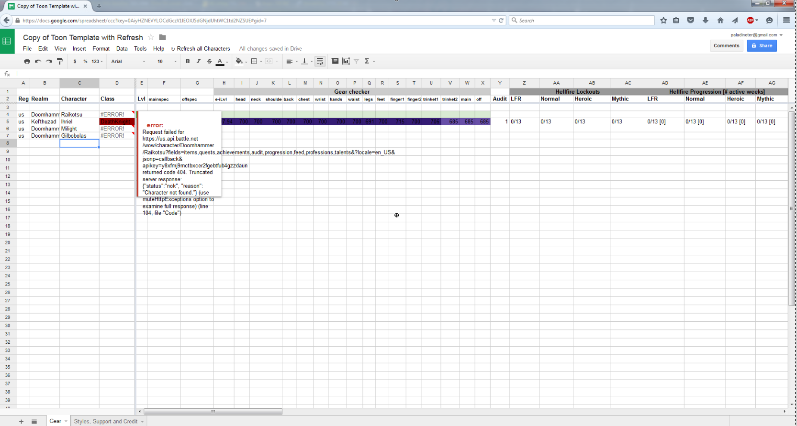Image resolution: width=797 pixels, height=426 pixels.
Task: Close the Copy of Toon Template tab
Action: coord(85,6)
